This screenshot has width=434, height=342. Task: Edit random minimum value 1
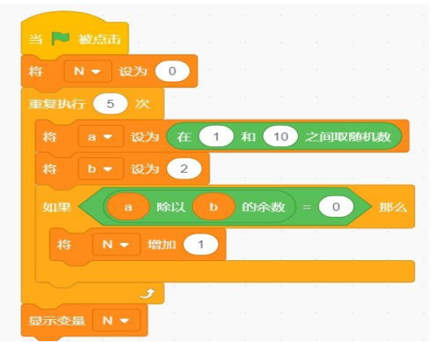(x=216, y=137)
